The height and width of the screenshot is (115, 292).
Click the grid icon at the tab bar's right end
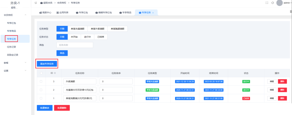point(291,12)
